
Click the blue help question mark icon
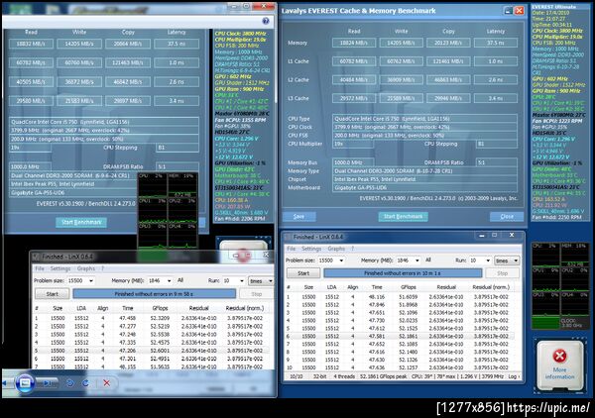[x=266, y=21]
